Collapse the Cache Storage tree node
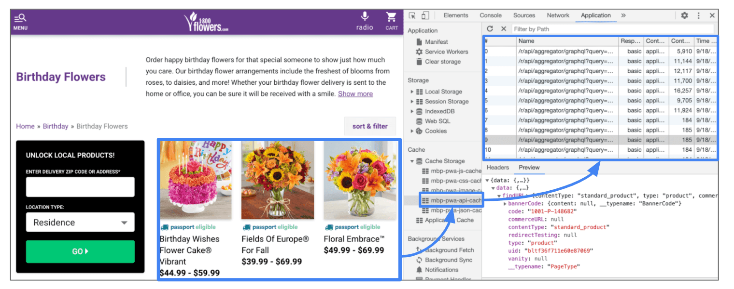734x289 pixels. click(x=412, y=161)
